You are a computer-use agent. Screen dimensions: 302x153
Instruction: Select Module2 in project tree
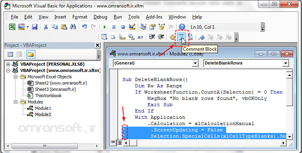point(43,114)
